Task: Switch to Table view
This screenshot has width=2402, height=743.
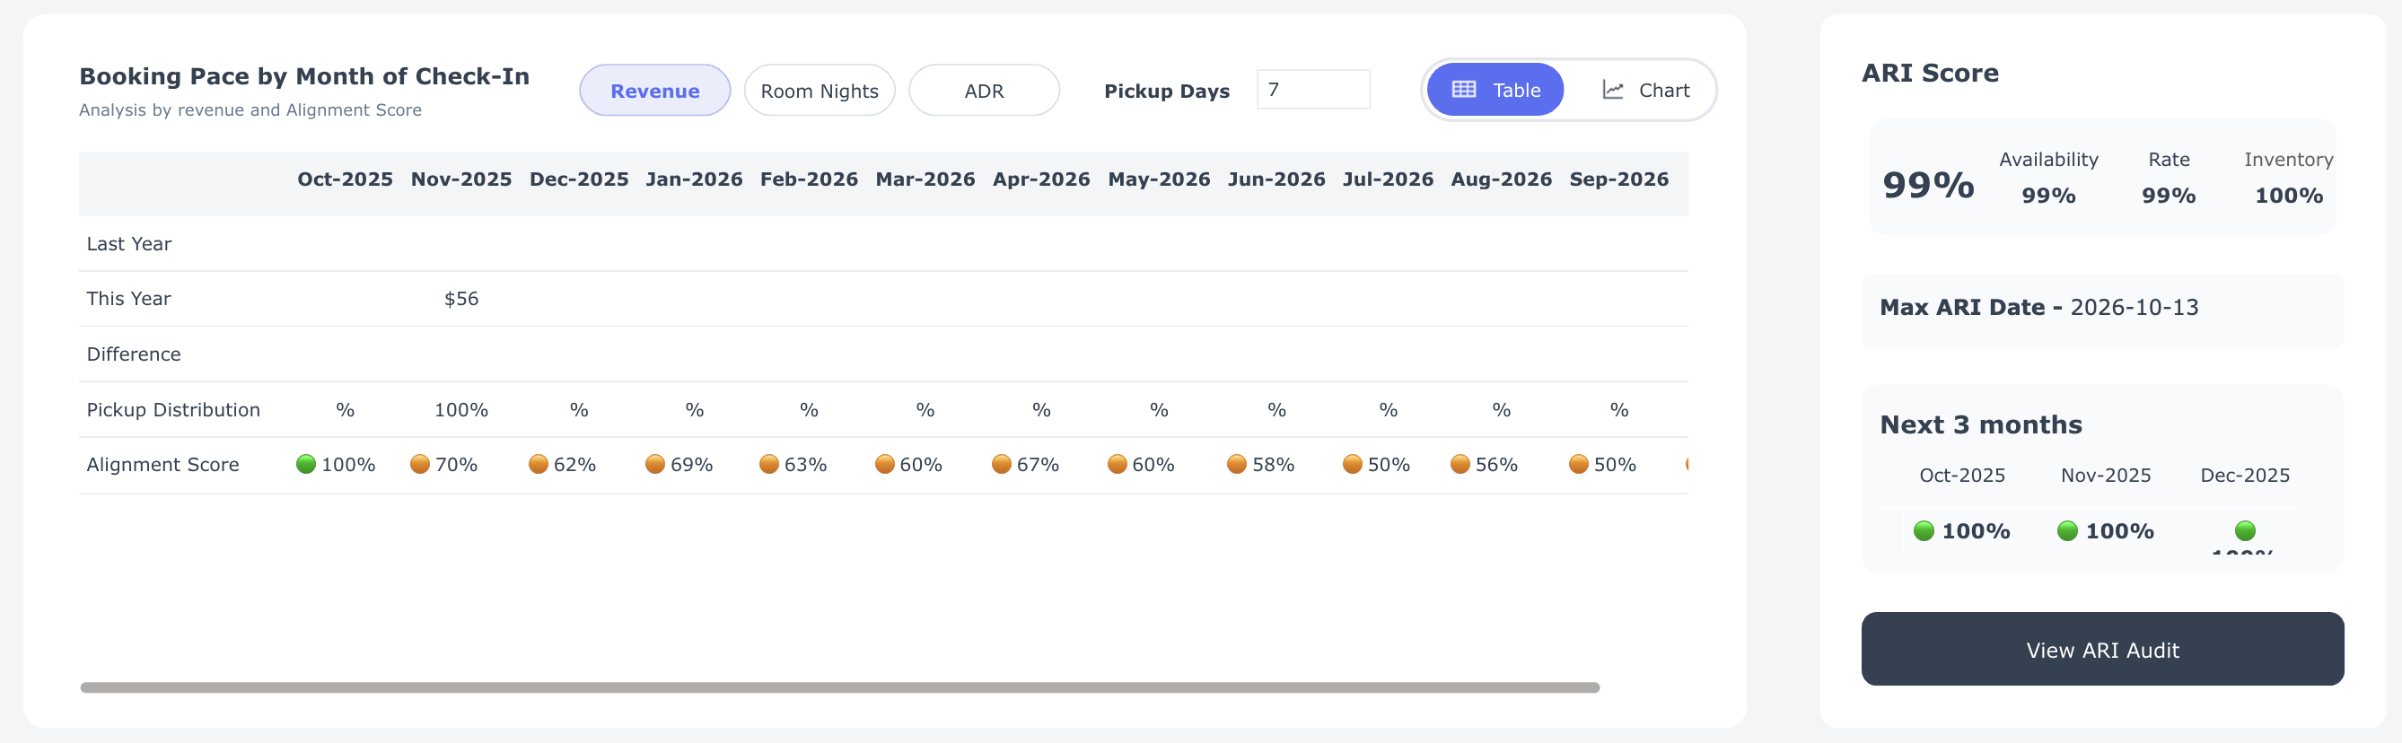Action: click(x=1495, y=90)
